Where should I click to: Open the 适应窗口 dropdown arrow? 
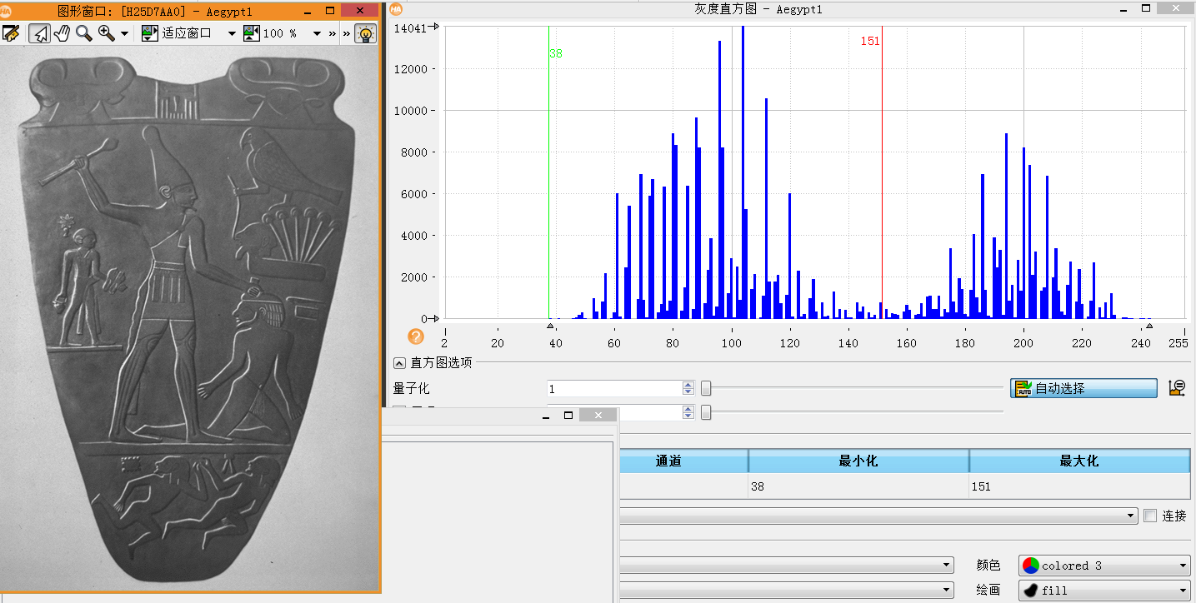tap(232, 34)
